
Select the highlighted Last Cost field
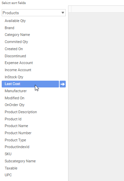pyautogui.click(x=30, y=84)
